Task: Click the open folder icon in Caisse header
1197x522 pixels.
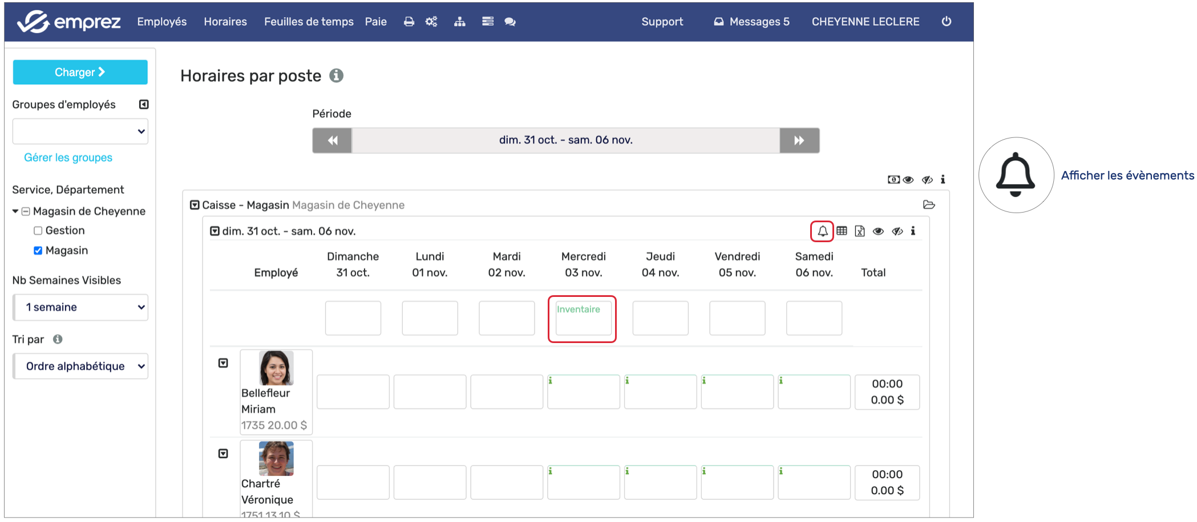Action: 929,205
